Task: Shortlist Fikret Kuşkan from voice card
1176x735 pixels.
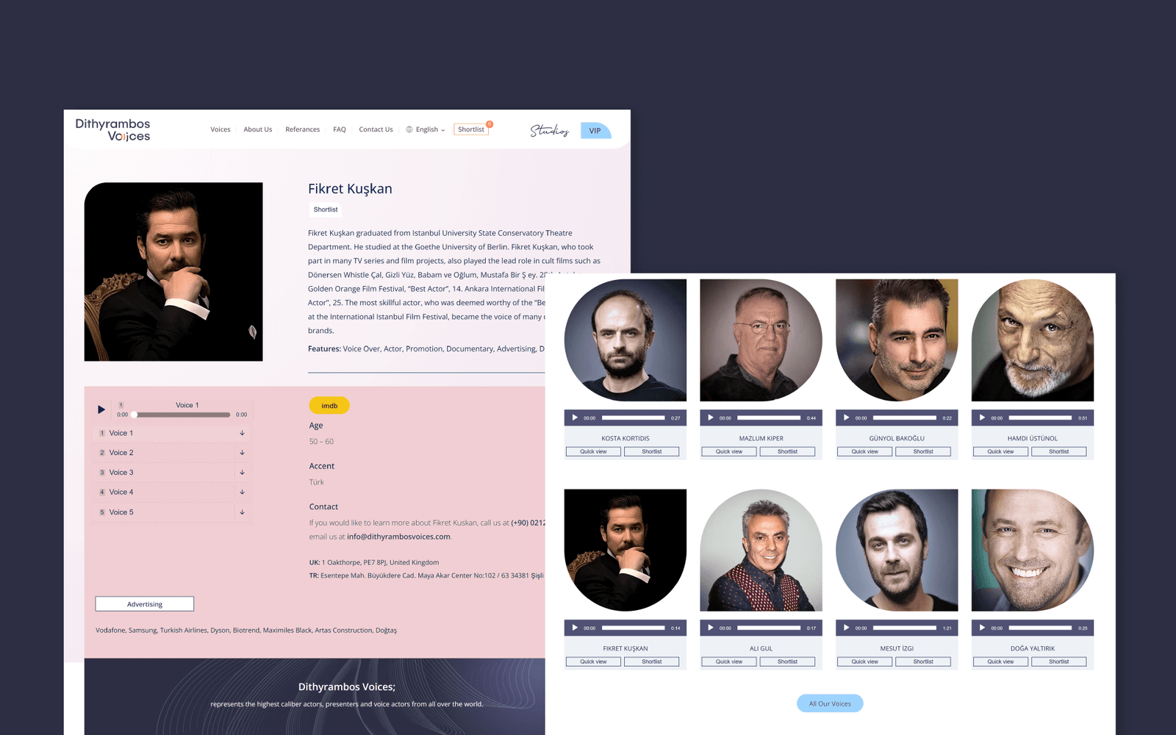Action: [652, 661]
